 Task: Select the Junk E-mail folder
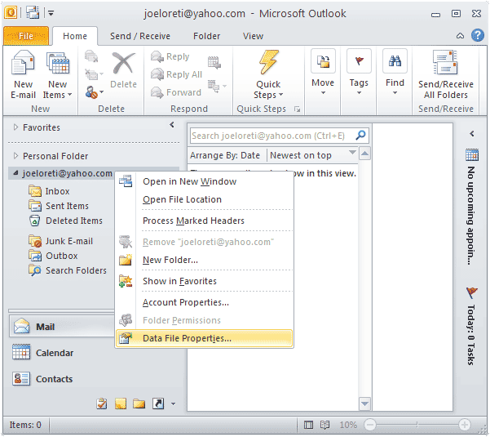(x=68, y=241)
